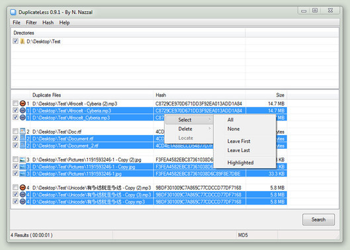Choose Leave First in the submenu
The height and width of the screenshot is (250, 350).
245,142
